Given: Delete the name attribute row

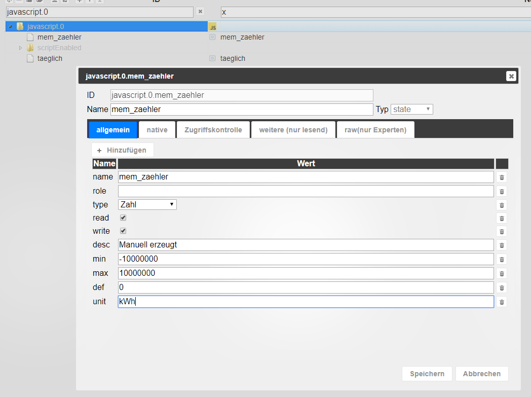Looking at the screenshot, I should click(x=502, y=177).
